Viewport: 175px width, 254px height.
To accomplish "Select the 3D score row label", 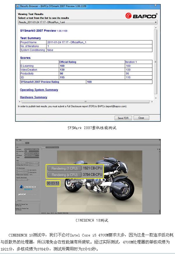I will (x=22, y=77).
